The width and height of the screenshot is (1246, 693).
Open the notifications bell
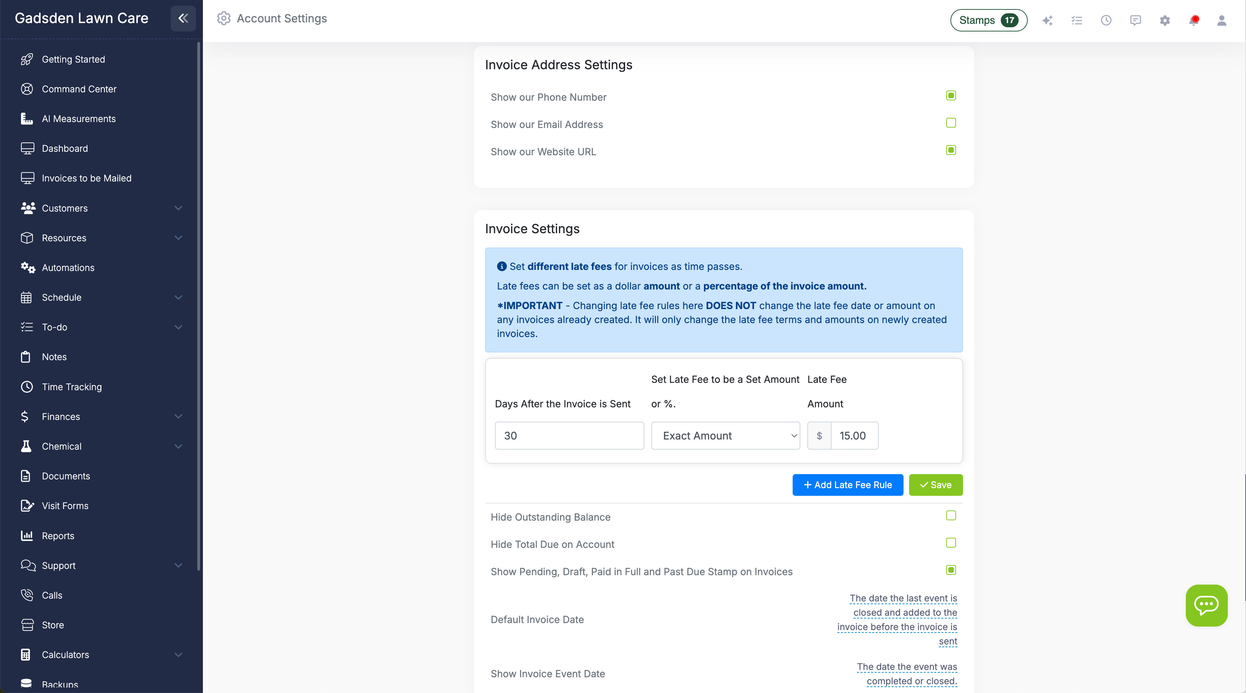[x=1194, y=20]
